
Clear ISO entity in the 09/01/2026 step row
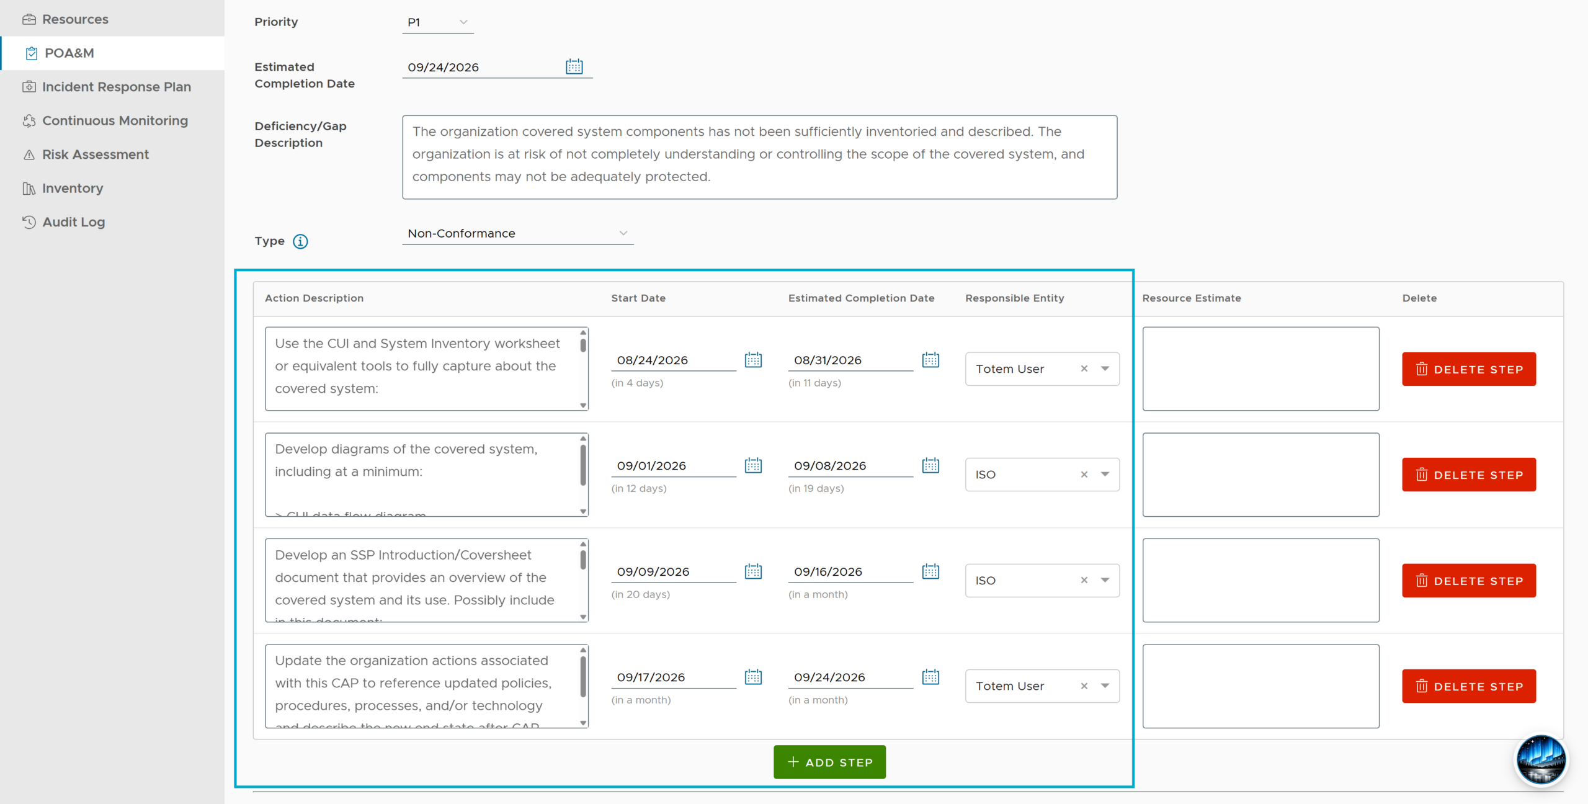coord(1084,475)
